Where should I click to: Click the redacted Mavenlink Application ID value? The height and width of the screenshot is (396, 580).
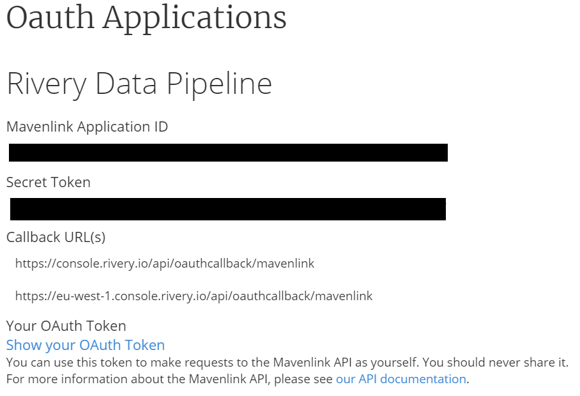point(228,153)
